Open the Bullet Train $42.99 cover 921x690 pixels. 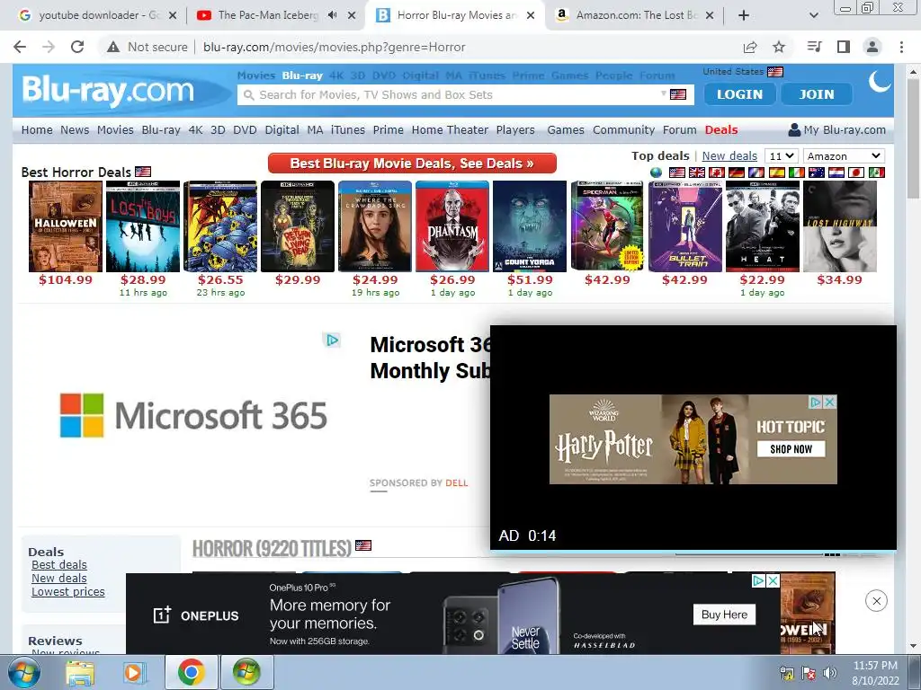[x=684, y=226]
